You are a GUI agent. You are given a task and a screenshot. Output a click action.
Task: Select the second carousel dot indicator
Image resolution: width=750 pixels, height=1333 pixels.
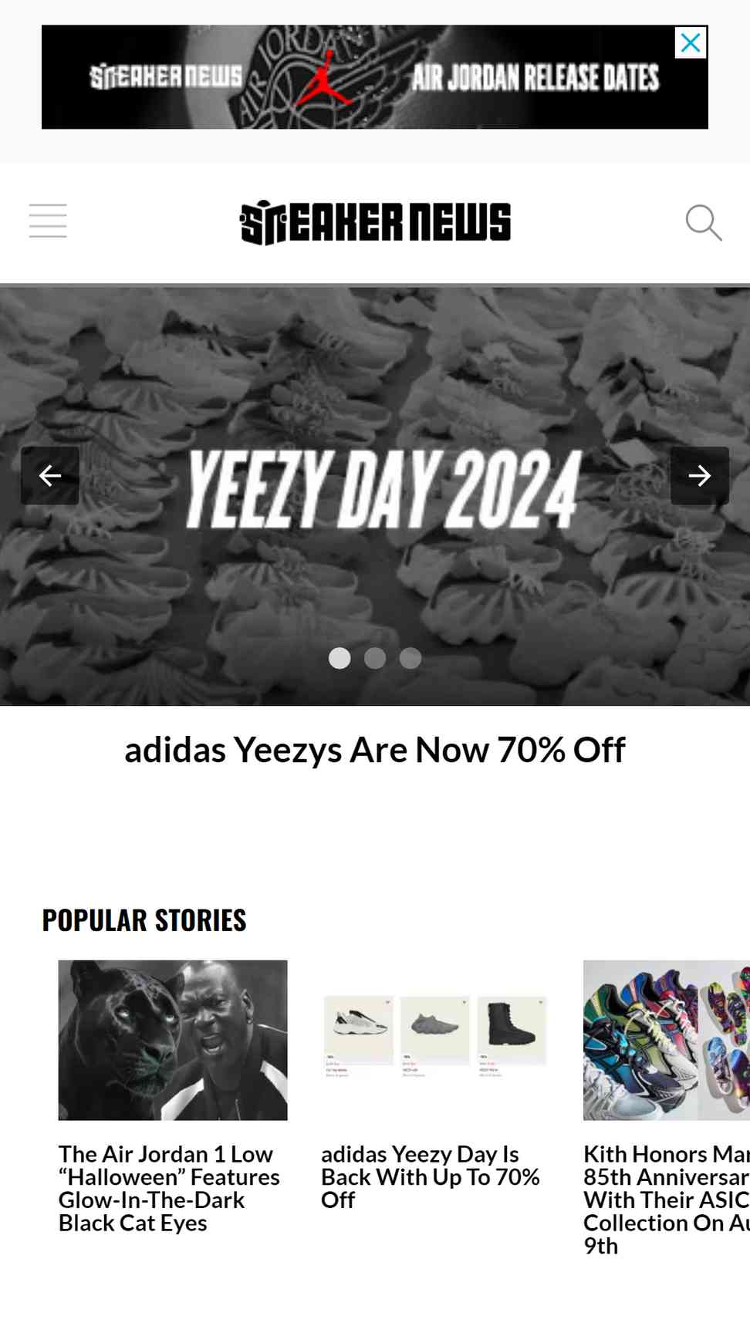[375, 658]
